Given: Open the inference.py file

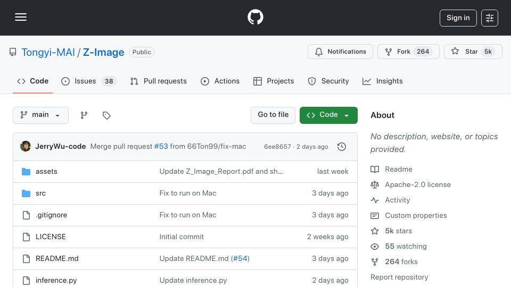Looking at the screenshot, I should point(56,281).
